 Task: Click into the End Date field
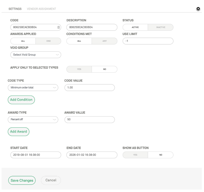(92, 155)
